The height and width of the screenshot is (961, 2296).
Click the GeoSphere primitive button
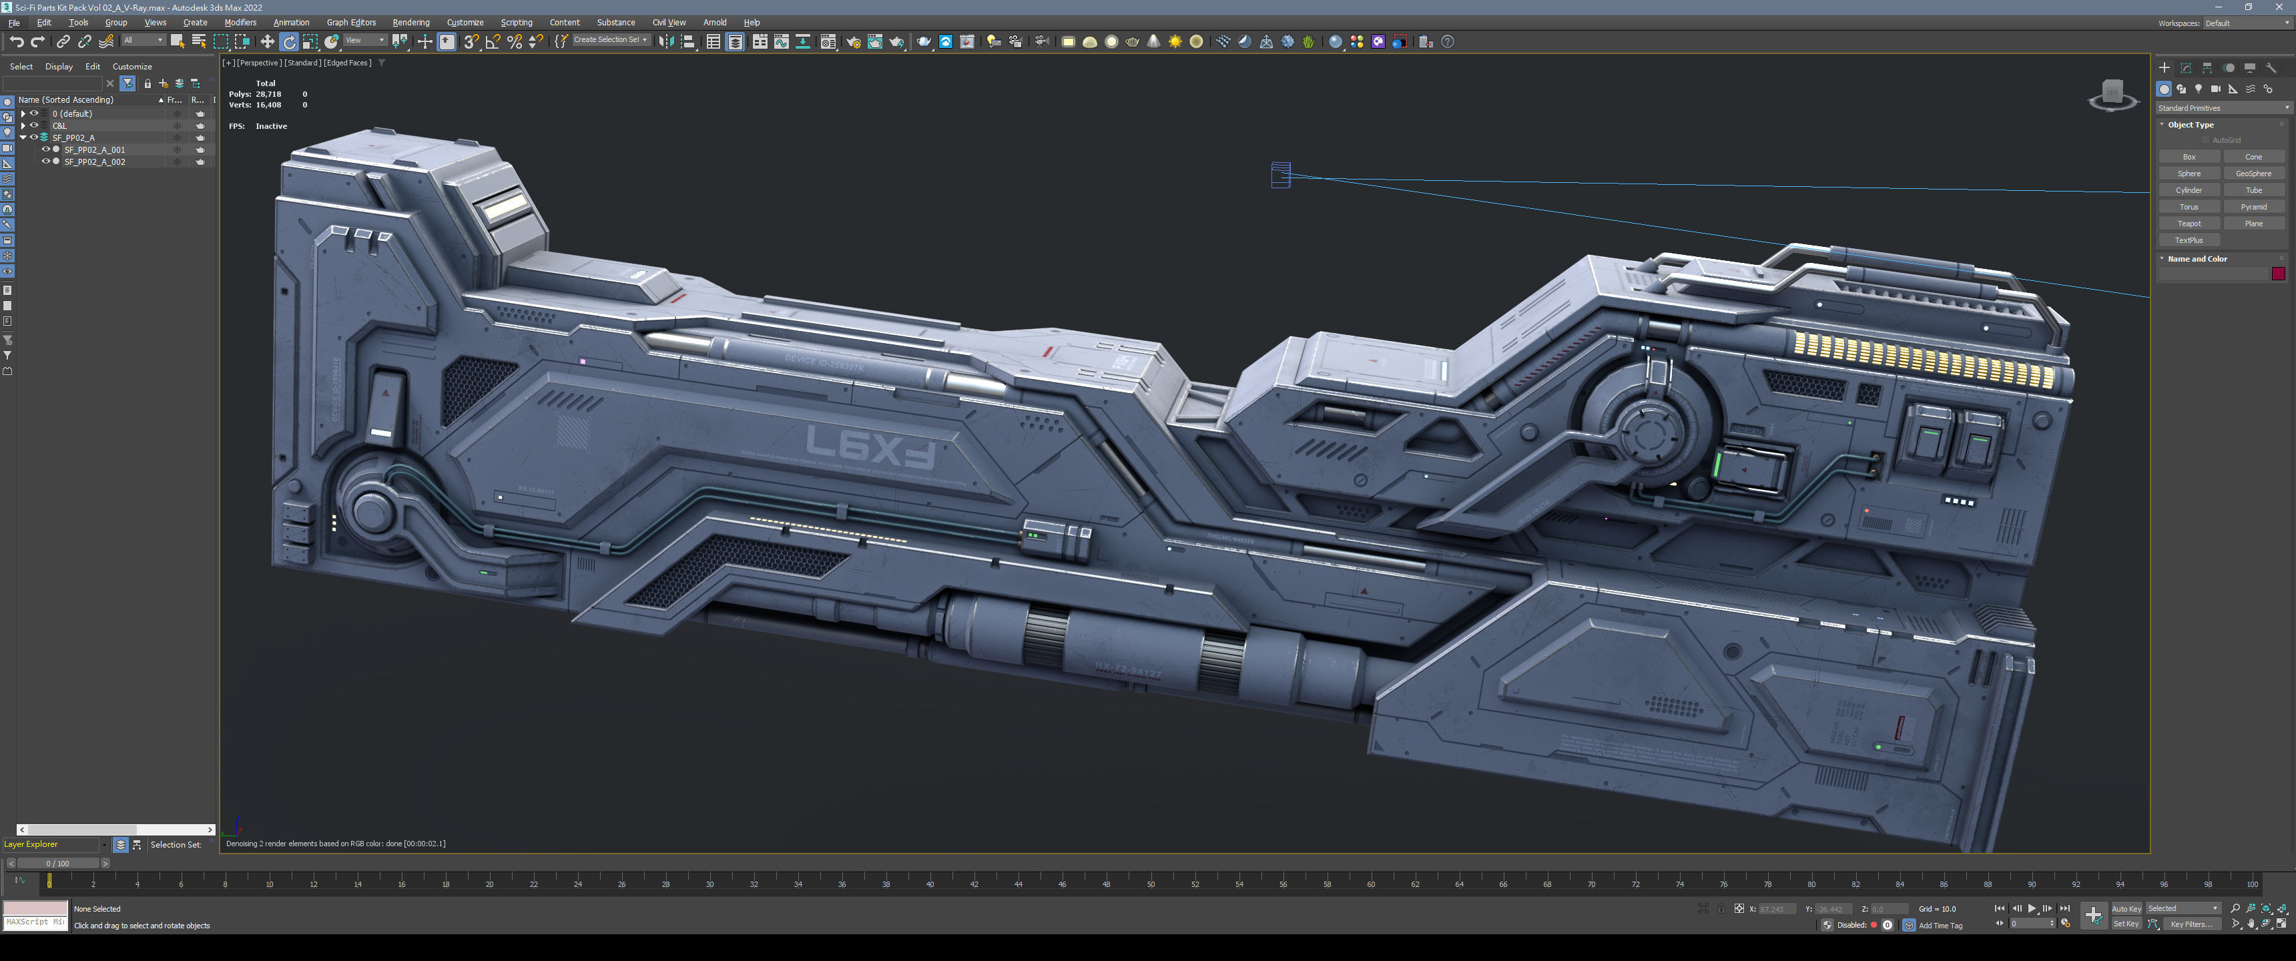tap(2253, 174)
